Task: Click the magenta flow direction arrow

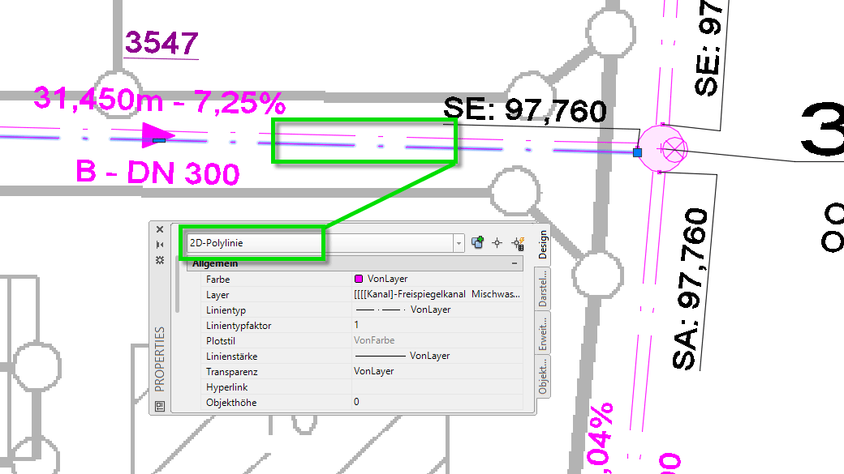Action: tap(157, 136)
